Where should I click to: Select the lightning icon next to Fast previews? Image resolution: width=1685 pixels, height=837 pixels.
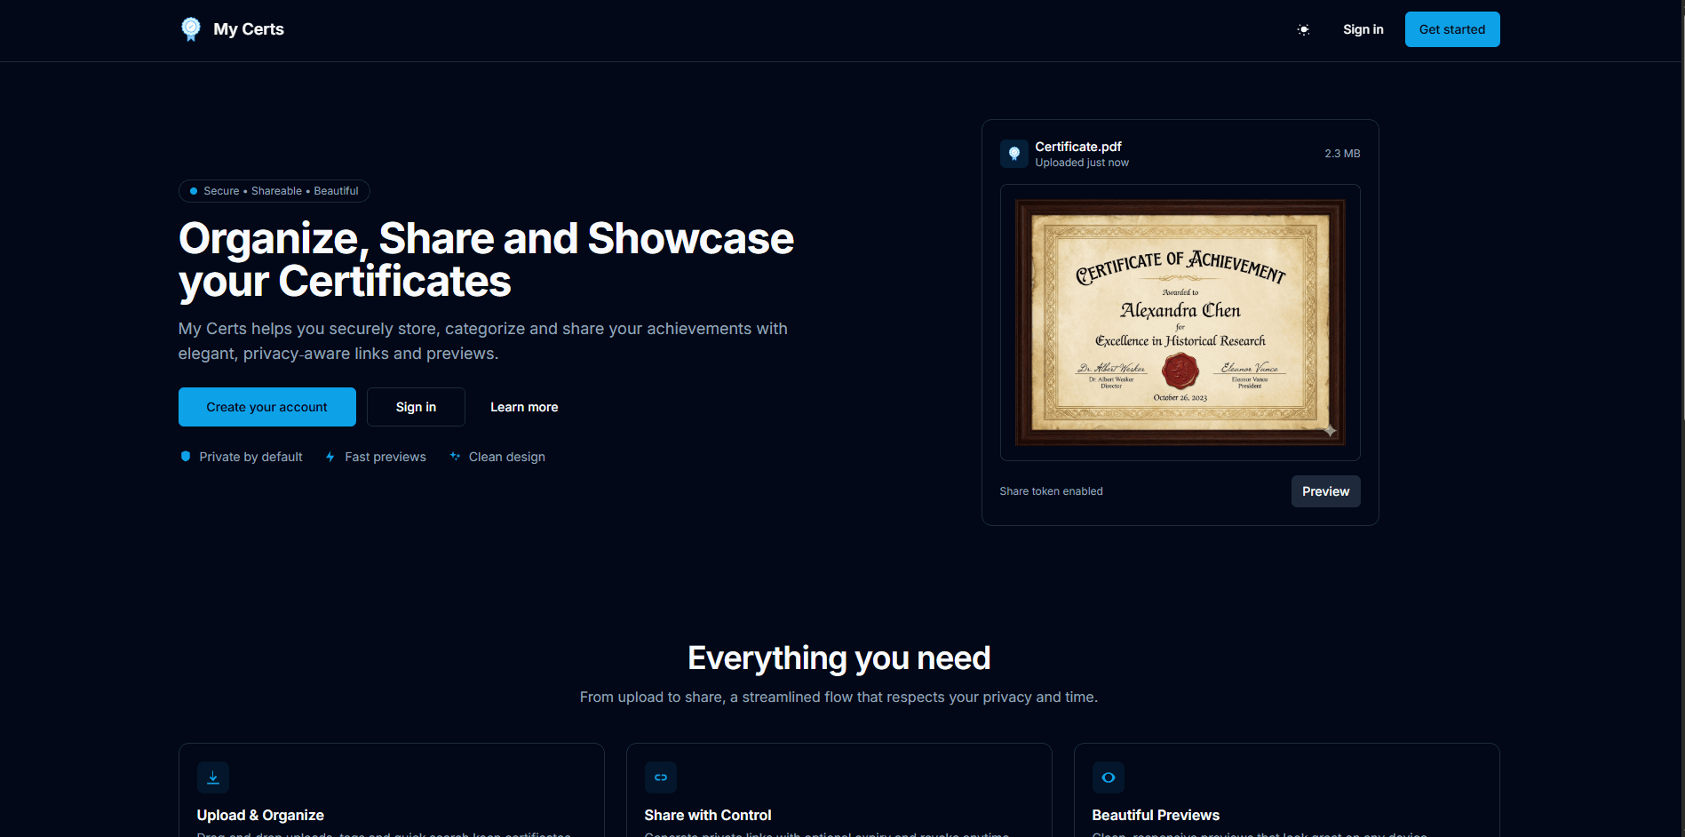click(330, 456)
